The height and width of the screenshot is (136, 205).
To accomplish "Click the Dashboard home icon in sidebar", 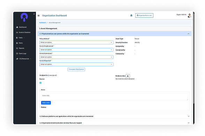I will tap(17, 27).
